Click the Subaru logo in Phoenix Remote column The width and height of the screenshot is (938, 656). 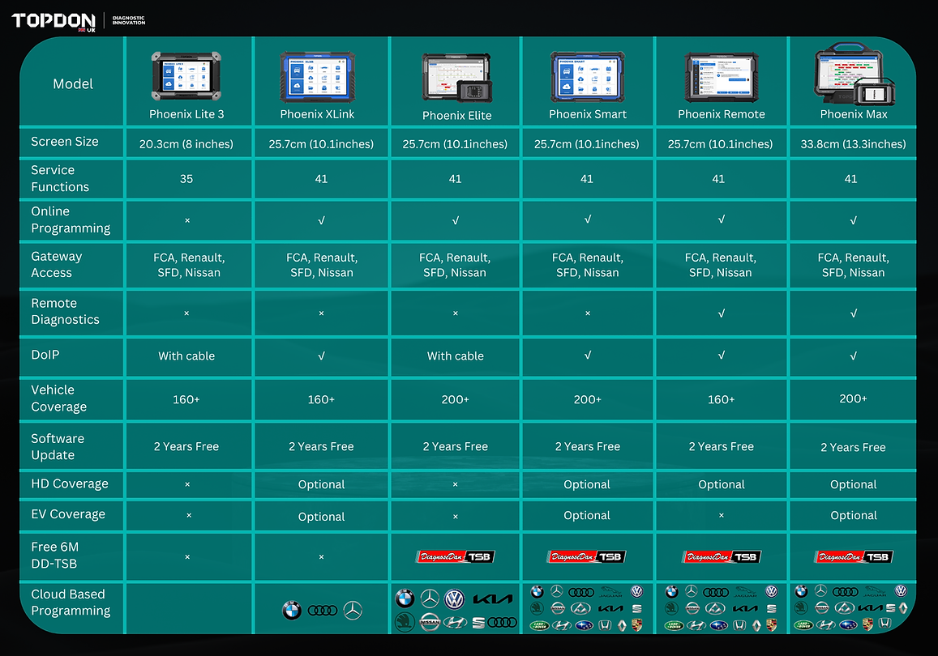pos(718,625)
